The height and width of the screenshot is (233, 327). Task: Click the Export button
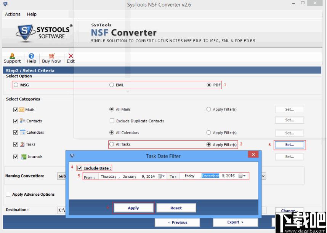235,222
